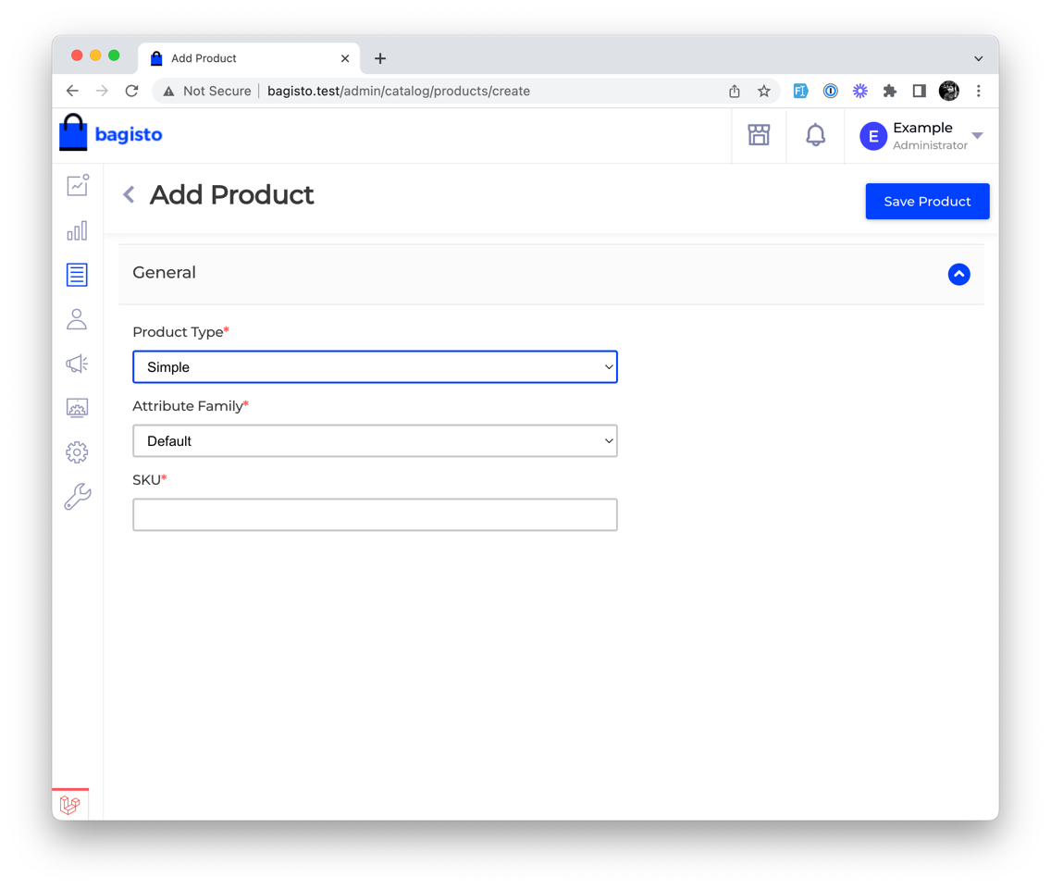The width and height of the screenshot is (1051, 889).
Task: Click the Laravel debugbar icon
Action: [x=69, y=805]
